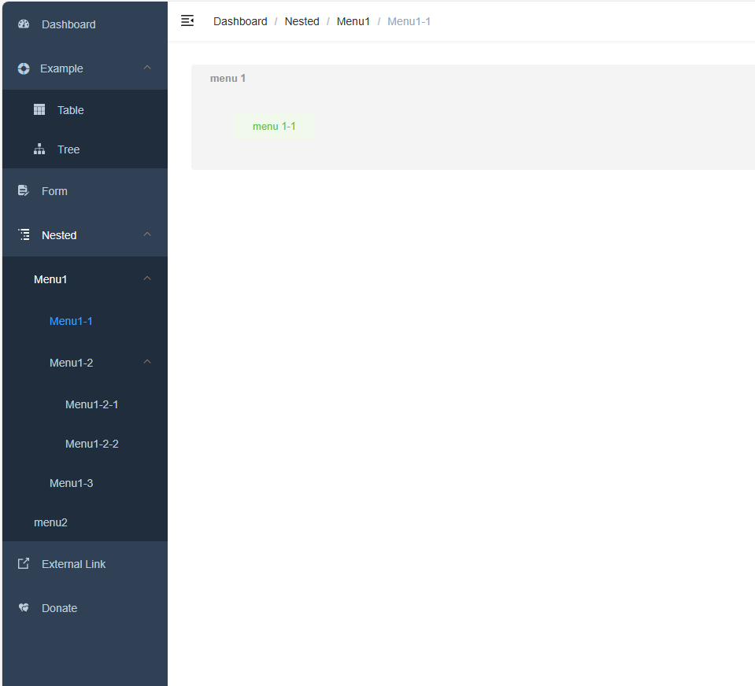Click the green menu 1-1 alert box
This screenshot has width=755, height=686.
pyautogui.click(x=274, y=127)
